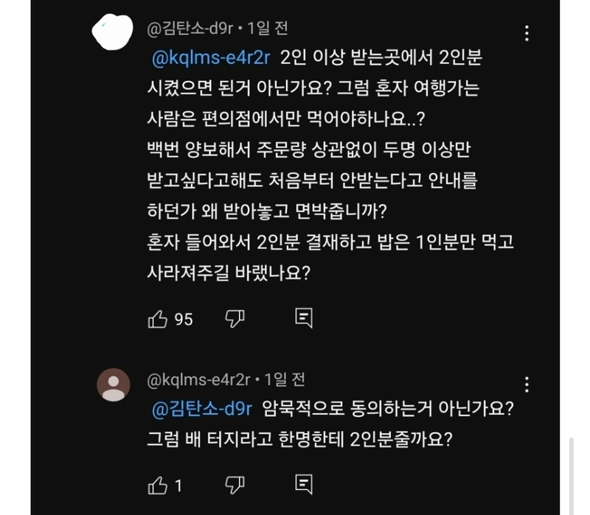Visit @kqlms-e4r2r channel from second comment header
Image resolution: width=590 pixels, height=515 pixels.
point(198,380)
